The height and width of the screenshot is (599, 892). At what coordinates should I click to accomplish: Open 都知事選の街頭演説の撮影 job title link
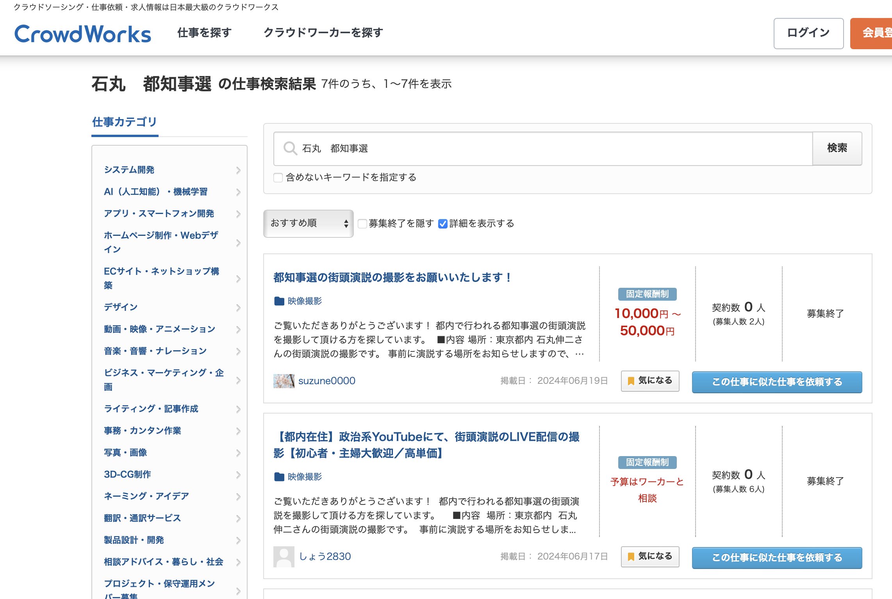coord(392,278)
